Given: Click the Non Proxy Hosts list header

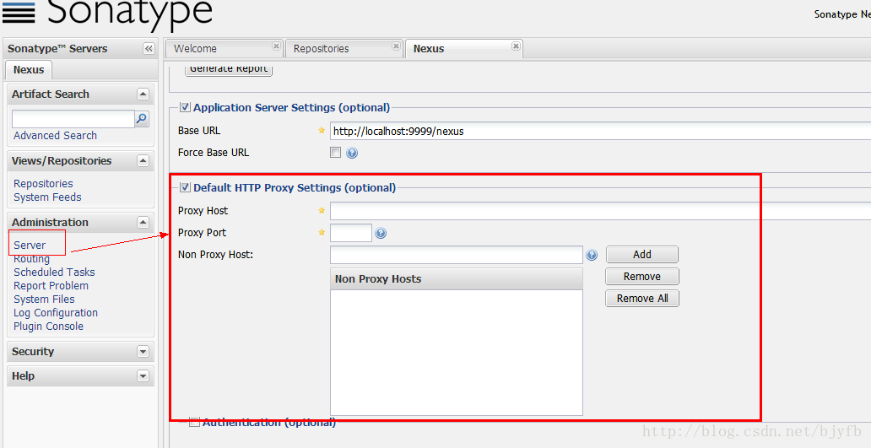Looking at the screenshot, I should click(456, 279).
